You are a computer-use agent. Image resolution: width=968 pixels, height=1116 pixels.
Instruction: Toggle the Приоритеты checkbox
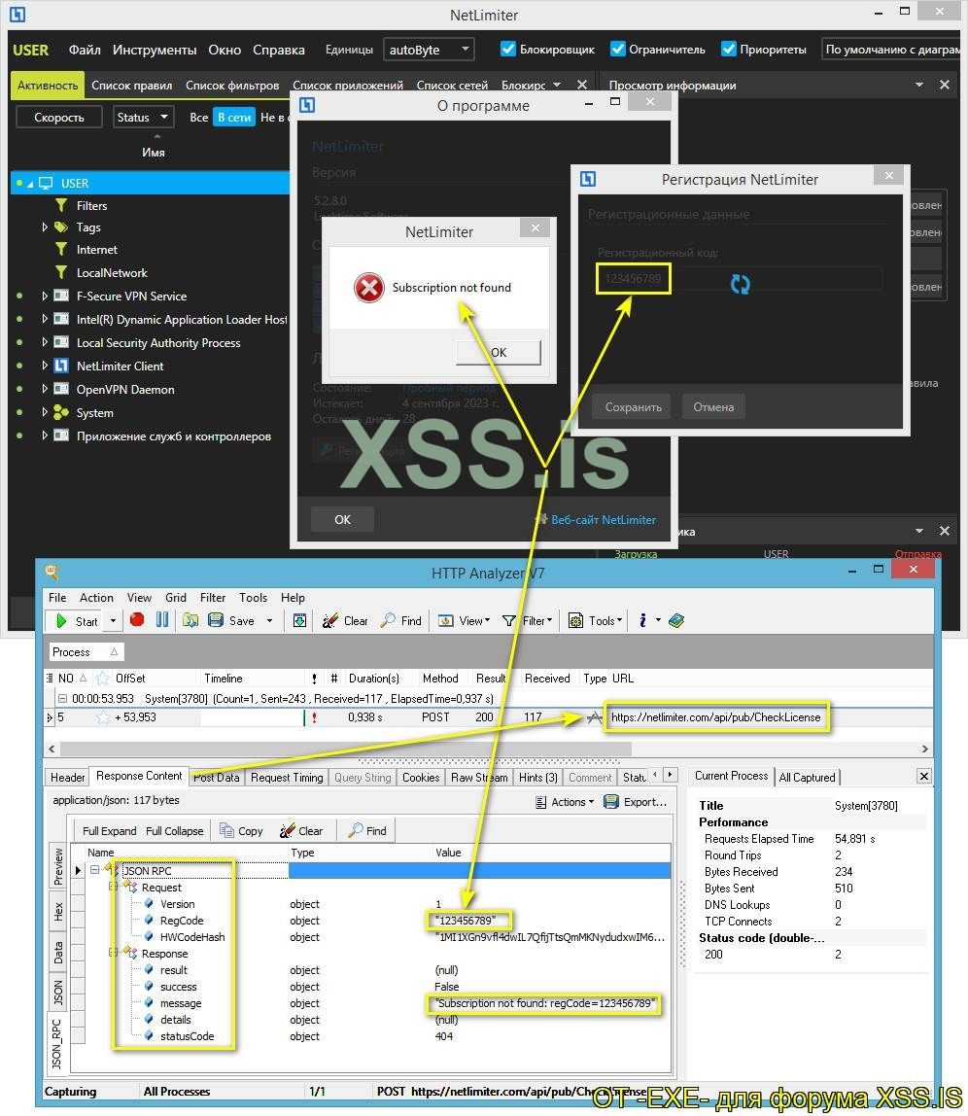point(728,50)
